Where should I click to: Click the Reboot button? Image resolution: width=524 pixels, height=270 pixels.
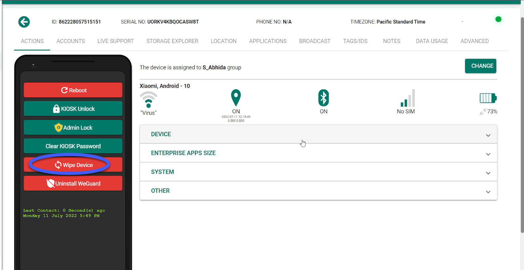(73, 90)
